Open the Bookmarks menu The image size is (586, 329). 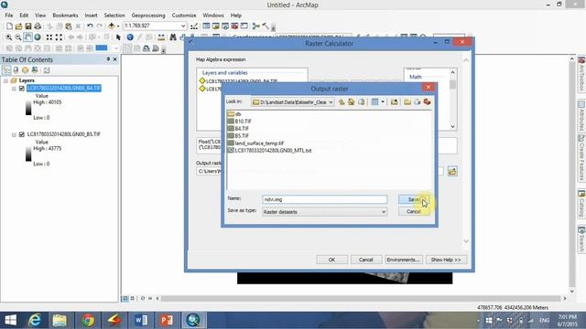pyautogui.click(x=65, y=16)
